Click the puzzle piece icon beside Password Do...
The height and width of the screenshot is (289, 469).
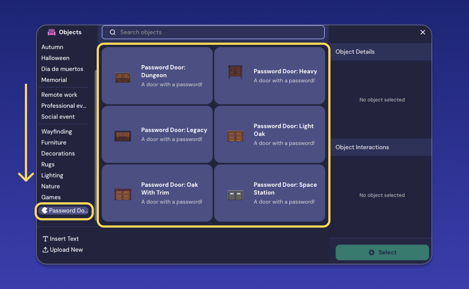click(44, 210)
